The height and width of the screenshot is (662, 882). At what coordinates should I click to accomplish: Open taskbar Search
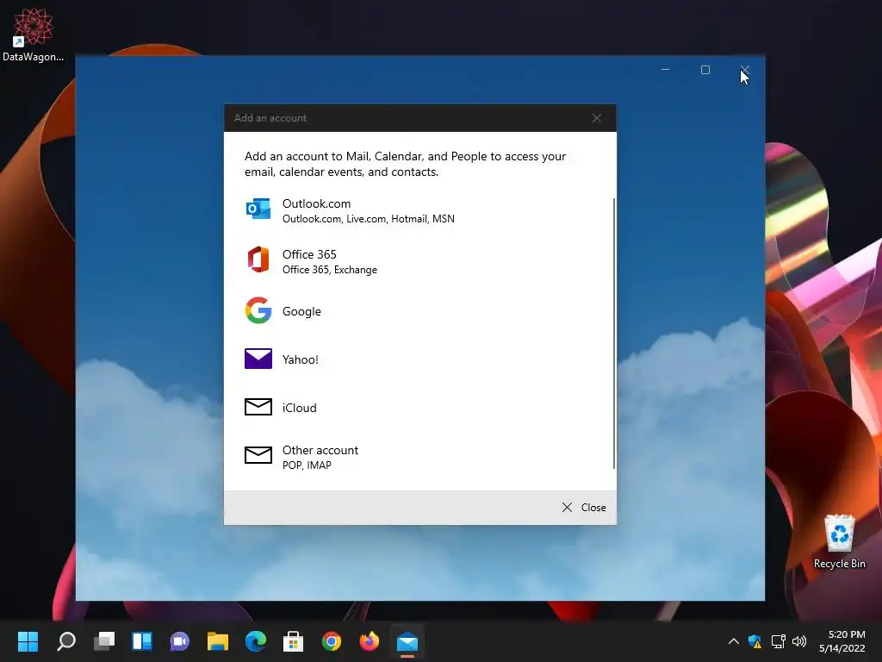[66, 641]
